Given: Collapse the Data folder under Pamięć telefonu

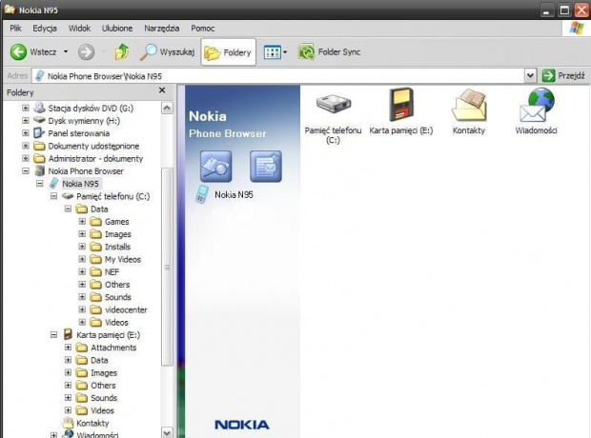Looking at the screenshot, I should coord(69,209).
